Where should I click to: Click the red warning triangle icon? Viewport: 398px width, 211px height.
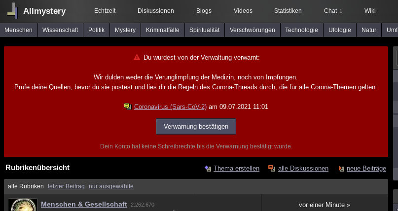pyautogui.click(x=137, y=57)
